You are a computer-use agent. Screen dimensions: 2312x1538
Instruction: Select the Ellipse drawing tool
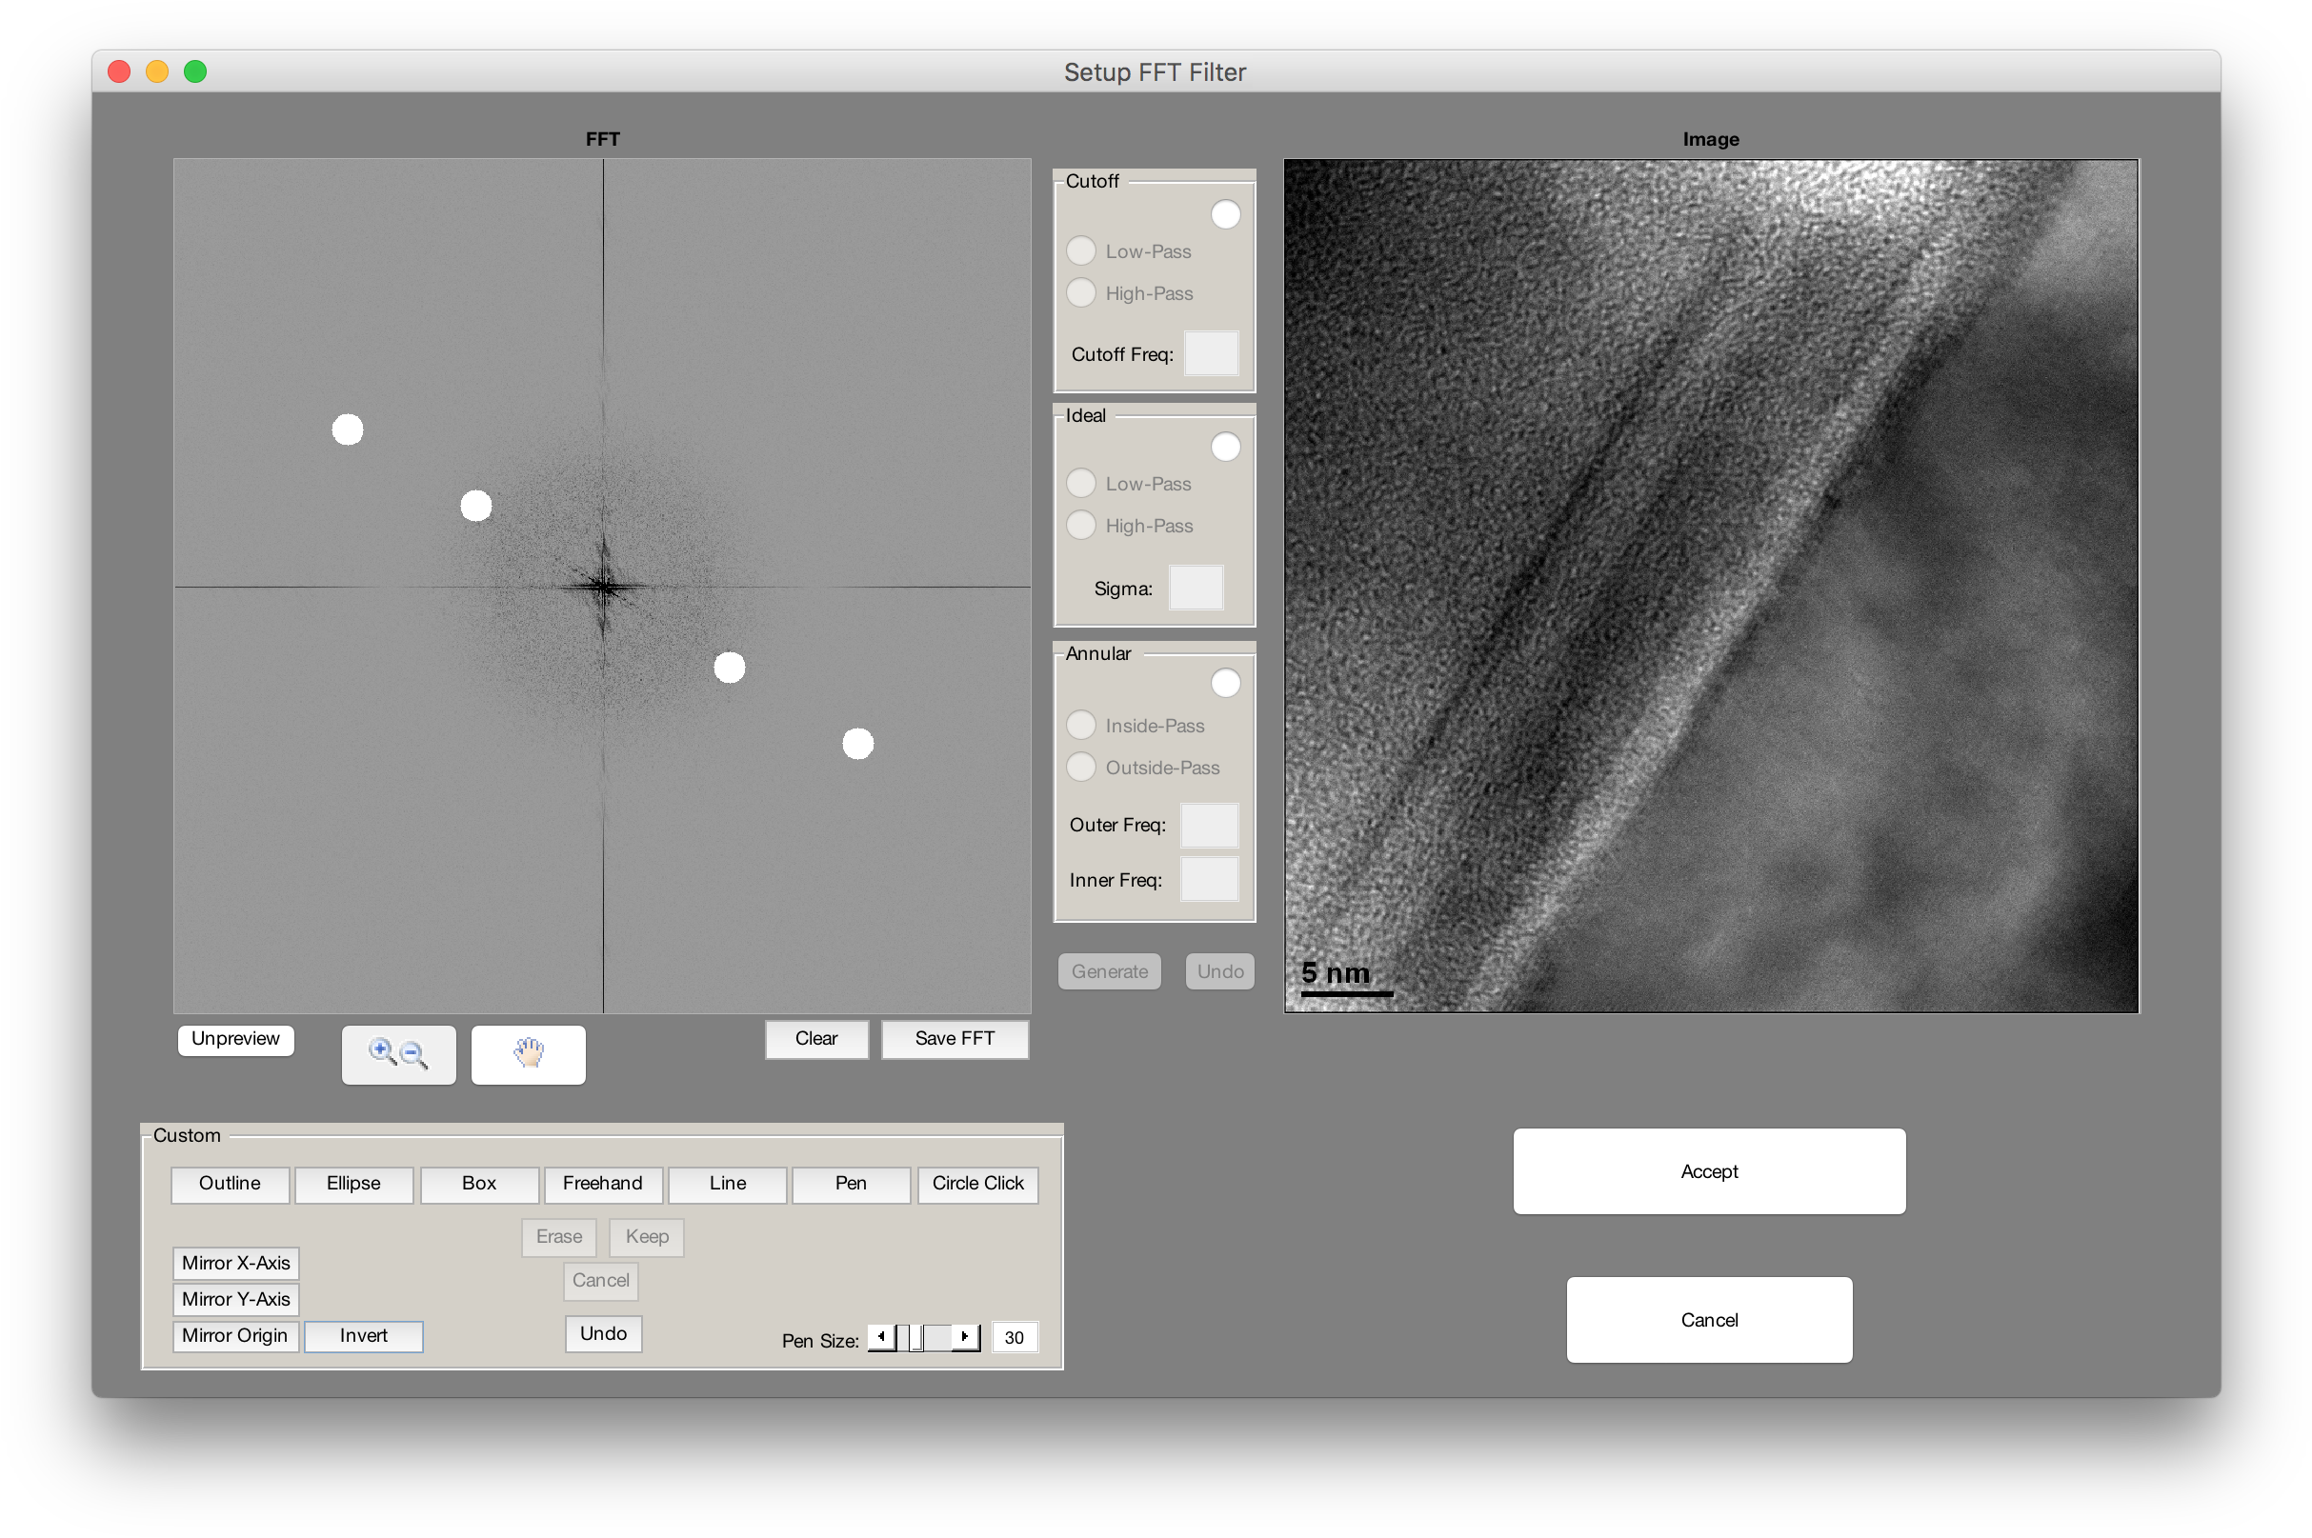tap(353, 1184)
